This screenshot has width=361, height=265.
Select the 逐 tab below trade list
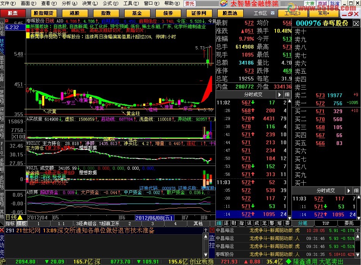point(226,223)
